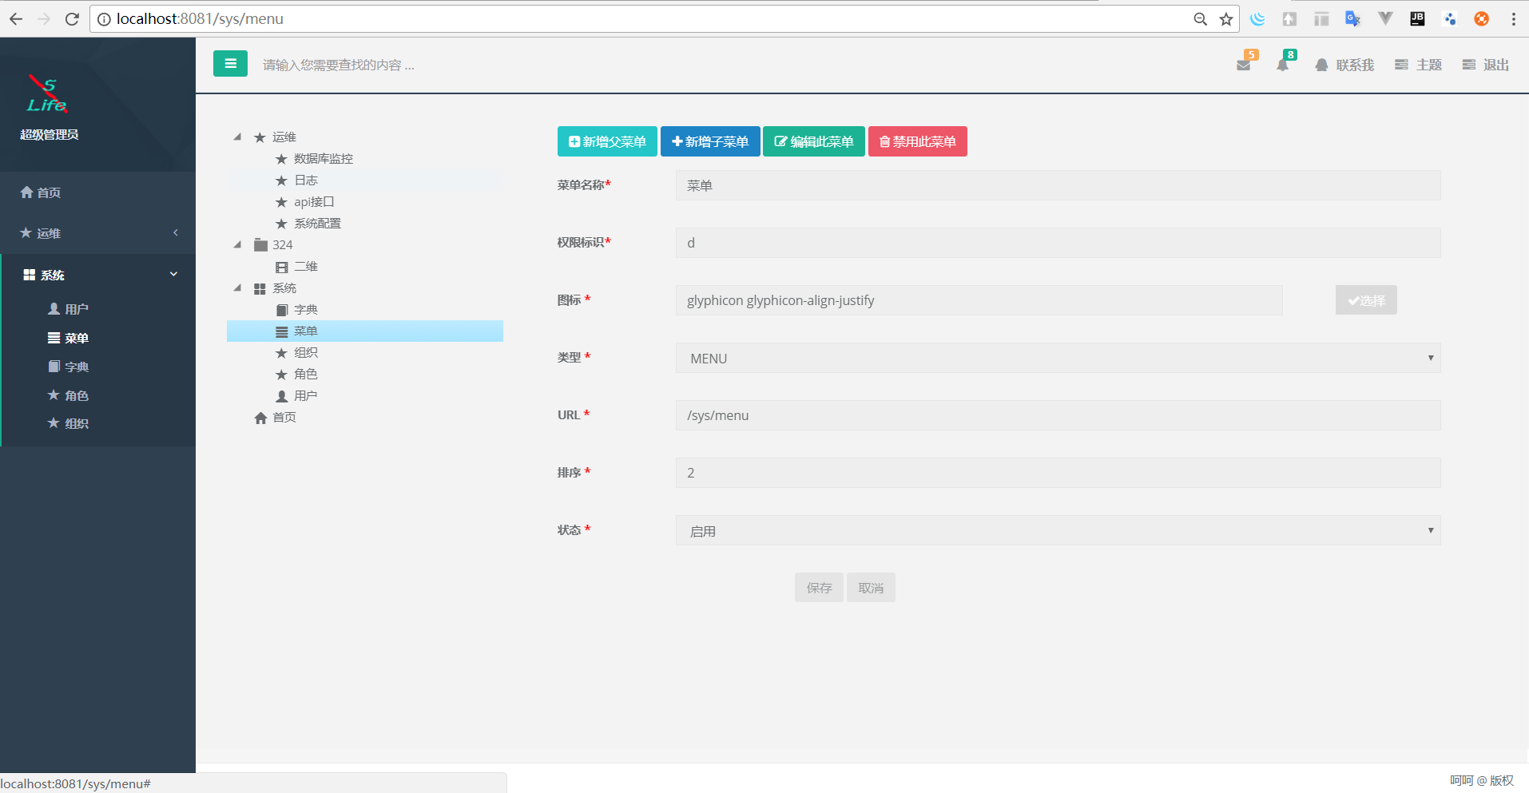This screenshot has height=793, width=1529.
Task: Click the URL field containing /sys/menu
Action: click(x=1058, y=415)
